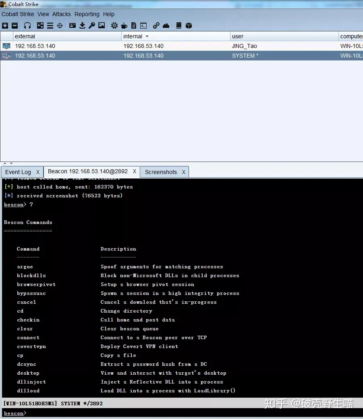Open screenshots via the toolbar picture icon
This screenshot has width=363, height=419.
coord(102,26)
